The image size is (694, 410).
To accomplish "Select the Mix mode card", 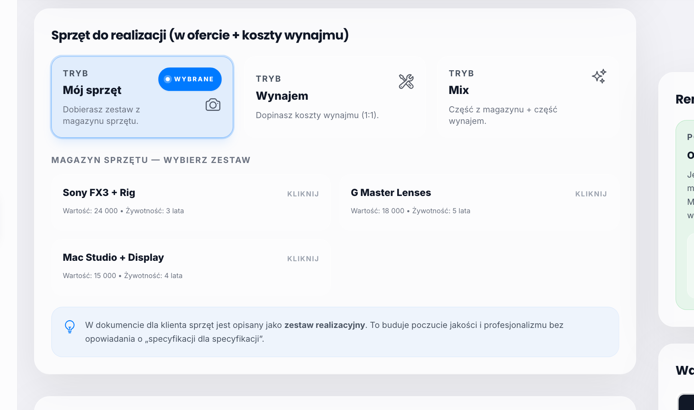I will coord(528,97).
